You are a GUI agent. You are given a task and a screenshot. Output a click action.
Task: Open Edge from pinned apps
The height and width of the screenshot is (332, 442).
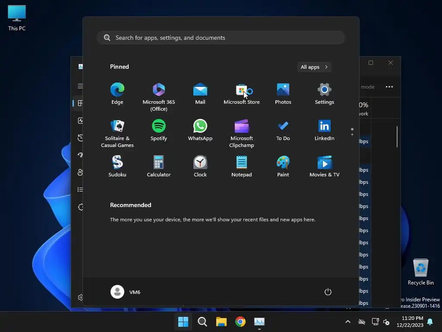click(x=117, y=94)
